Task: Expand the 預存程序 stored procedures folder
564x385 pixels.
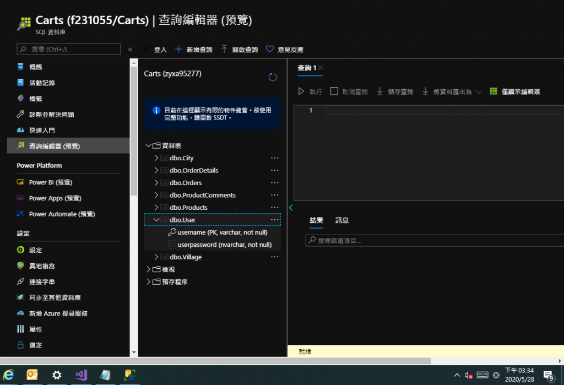Action: point(148,282)
